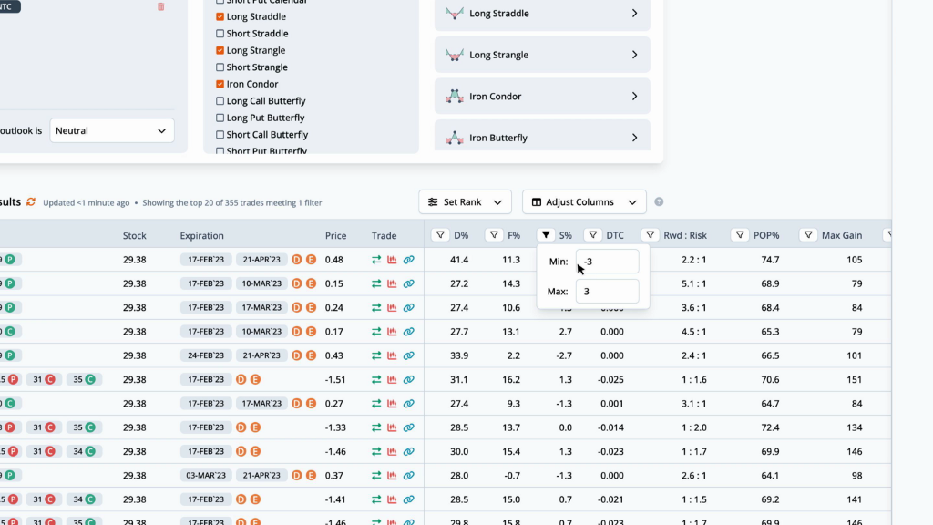Click the 17-FEB`23 expiration tag in the 0.48 price row
Image resolution: width=933 pixels, height=525 pixels.
(x=206, y=260)
